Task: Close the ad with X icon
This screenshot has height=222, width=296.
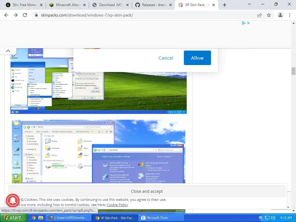Action: [x=248, y=23]
